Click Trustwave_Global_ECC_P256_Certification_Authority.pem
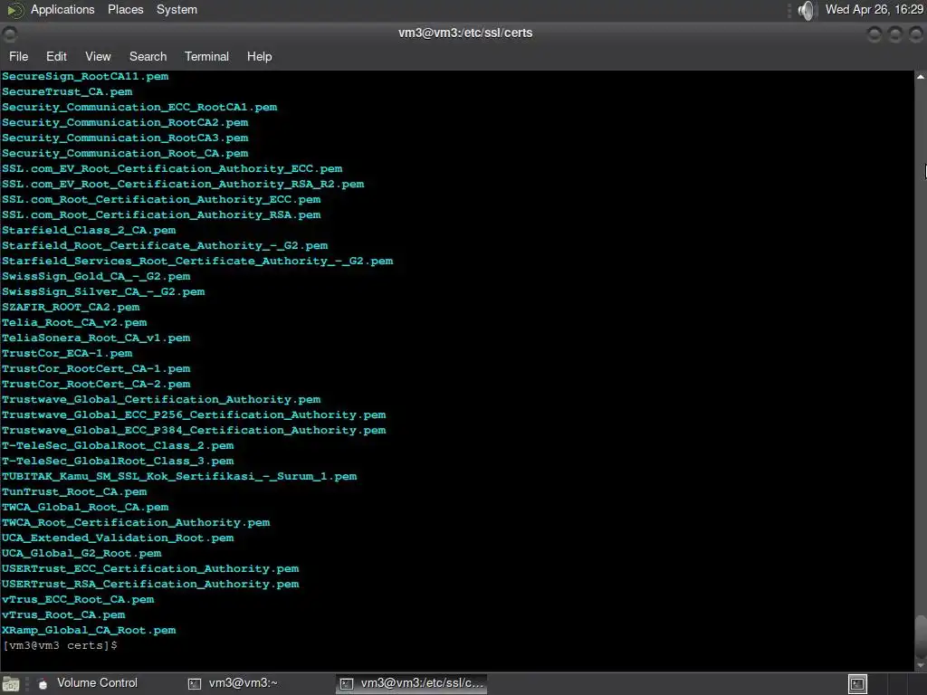The image size is (927, 695). click(x=194, y=414)
